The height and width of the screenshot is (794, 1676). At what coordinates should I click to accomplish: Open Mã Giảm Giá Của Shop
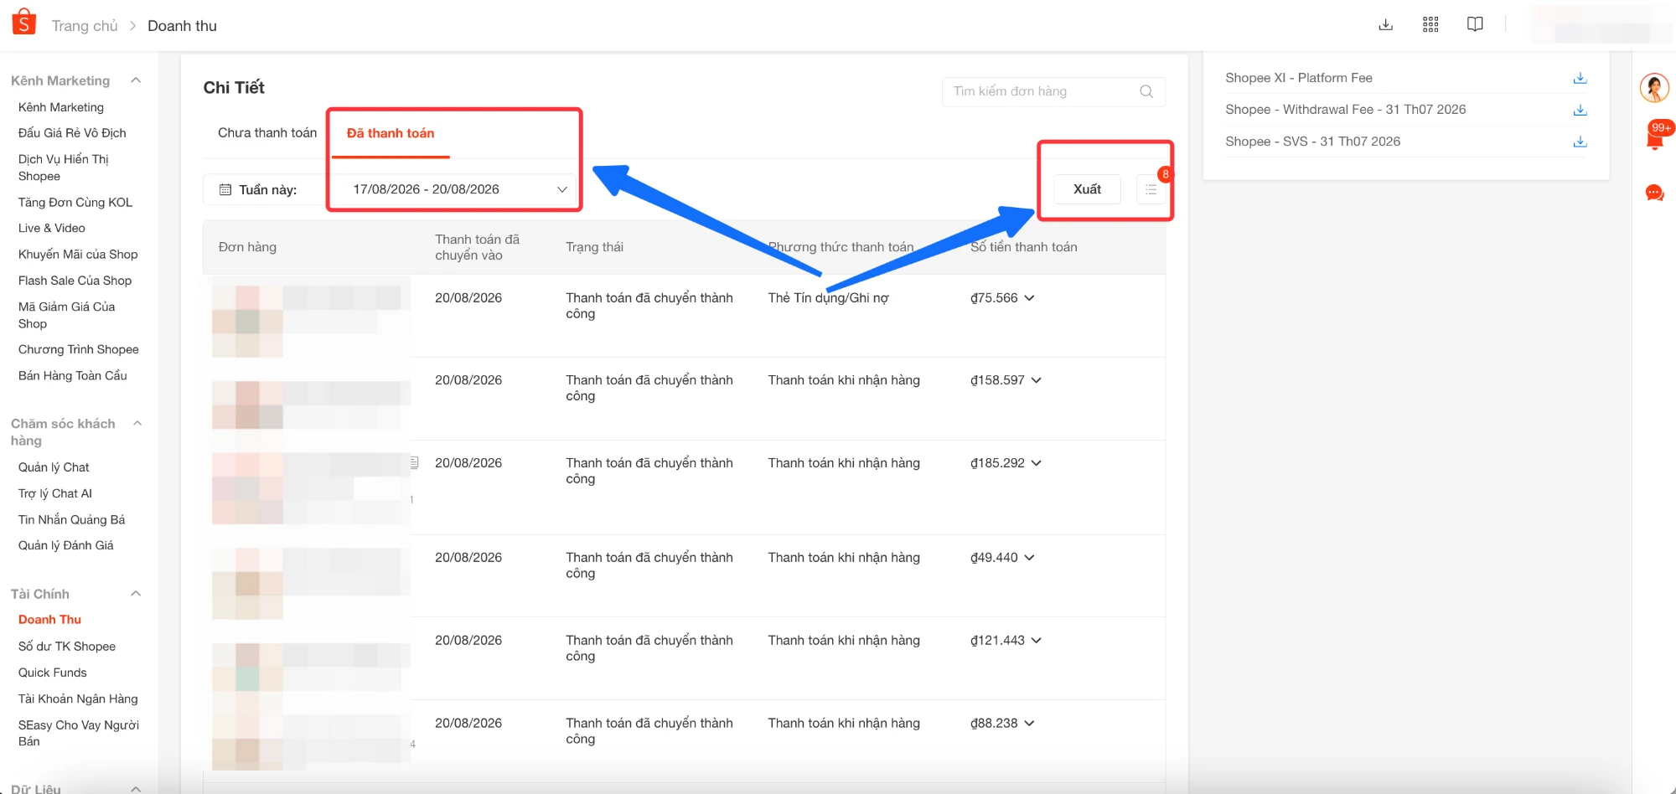[67, 315]
